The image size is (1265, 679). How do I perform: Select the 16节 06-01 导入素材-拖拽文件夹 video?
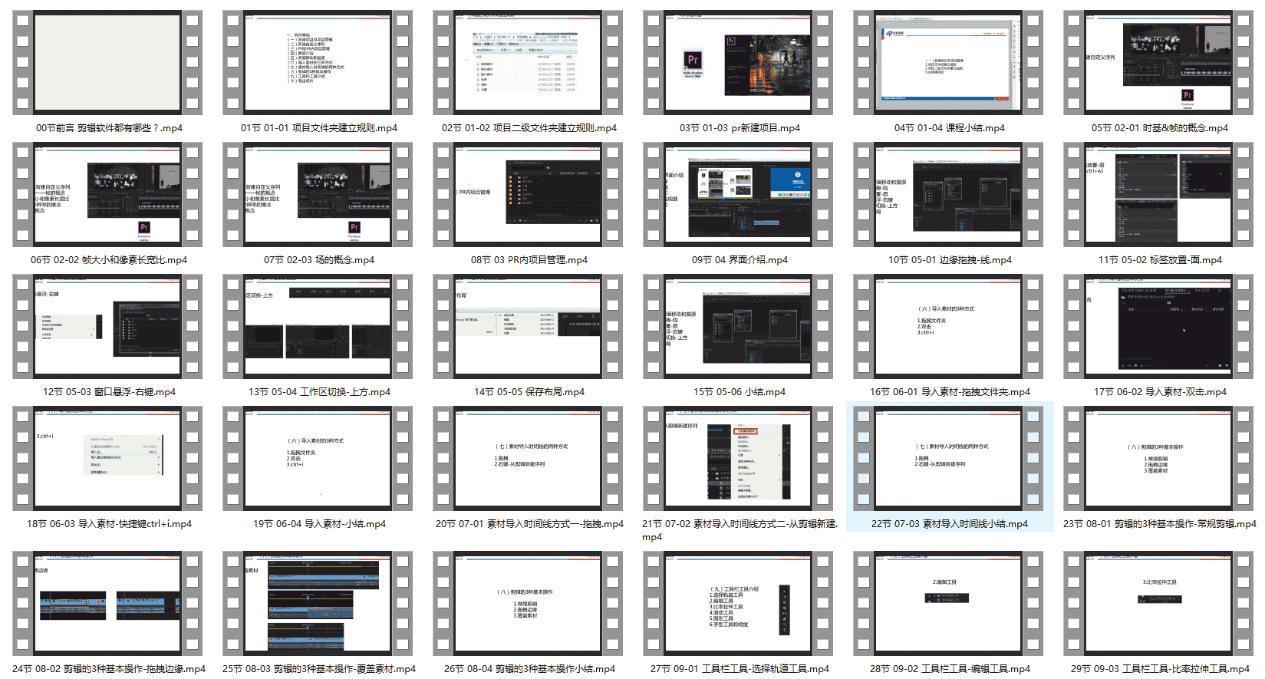pyautogui.click(x=948, y=327)
